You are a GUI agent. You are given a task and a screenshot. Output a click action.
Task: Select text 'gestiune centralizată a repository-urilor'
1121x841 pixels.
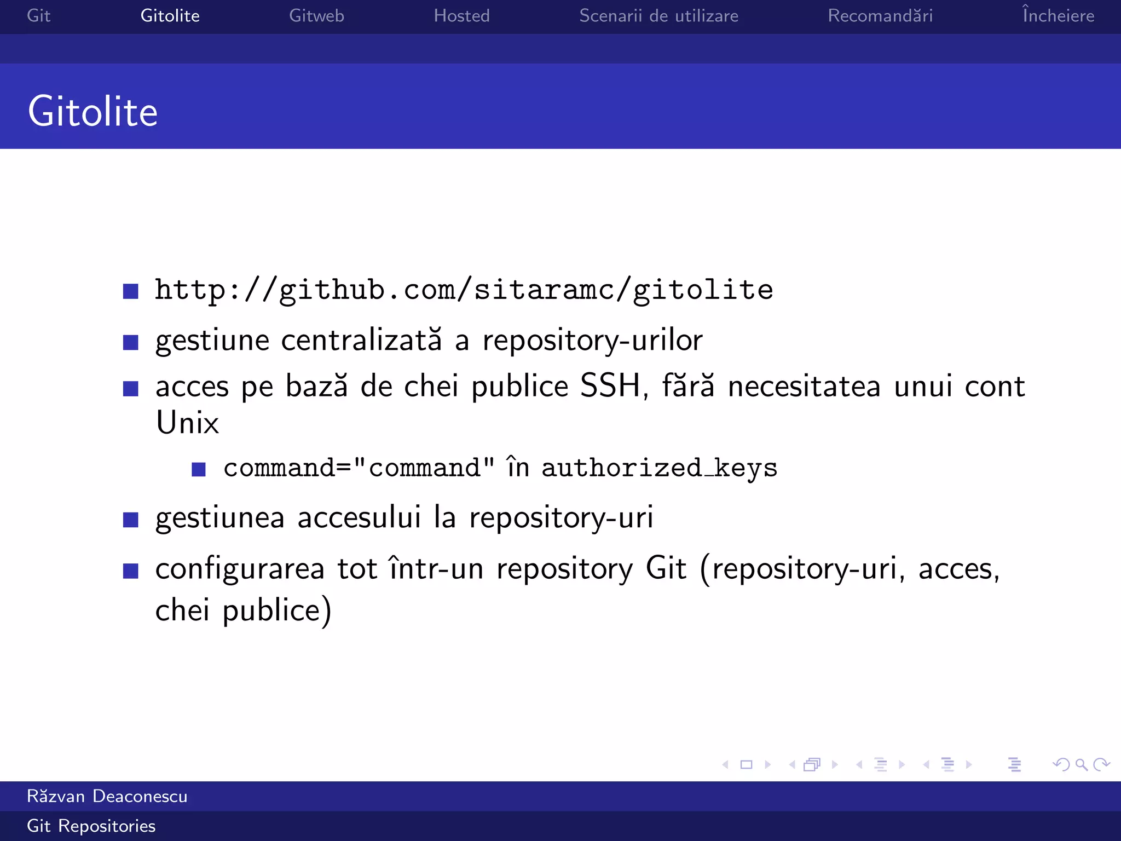pyautogui.click(x=429, y=341)
